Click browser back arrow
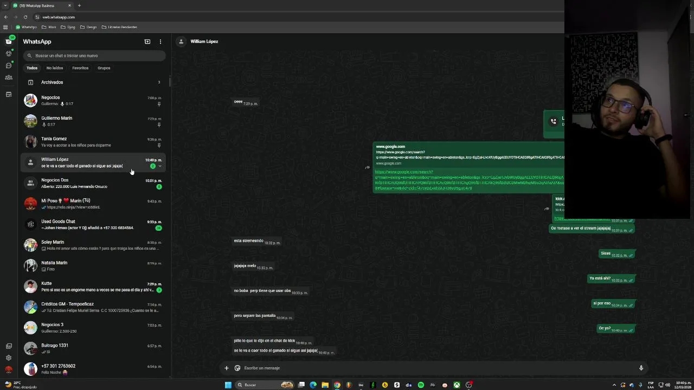The height and width of the screenshot is (390, 694). tap(6, 17)
